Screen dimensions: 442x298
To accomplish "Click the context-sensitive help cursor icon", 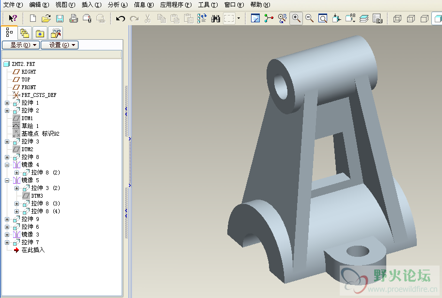I will click(x=13, y=18).
